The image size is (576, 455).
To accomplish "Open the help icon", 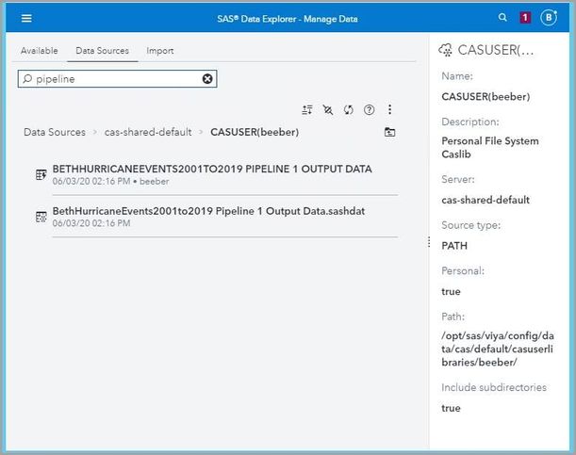I will click(x=370, y=109).
